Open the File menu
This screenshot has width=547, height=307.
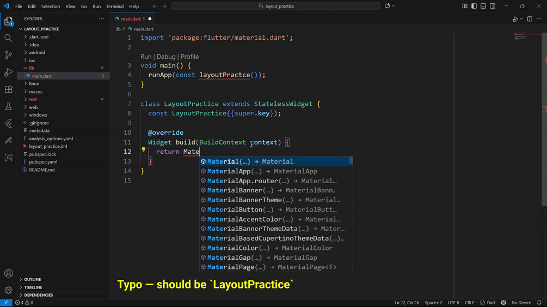coord(19,7)
